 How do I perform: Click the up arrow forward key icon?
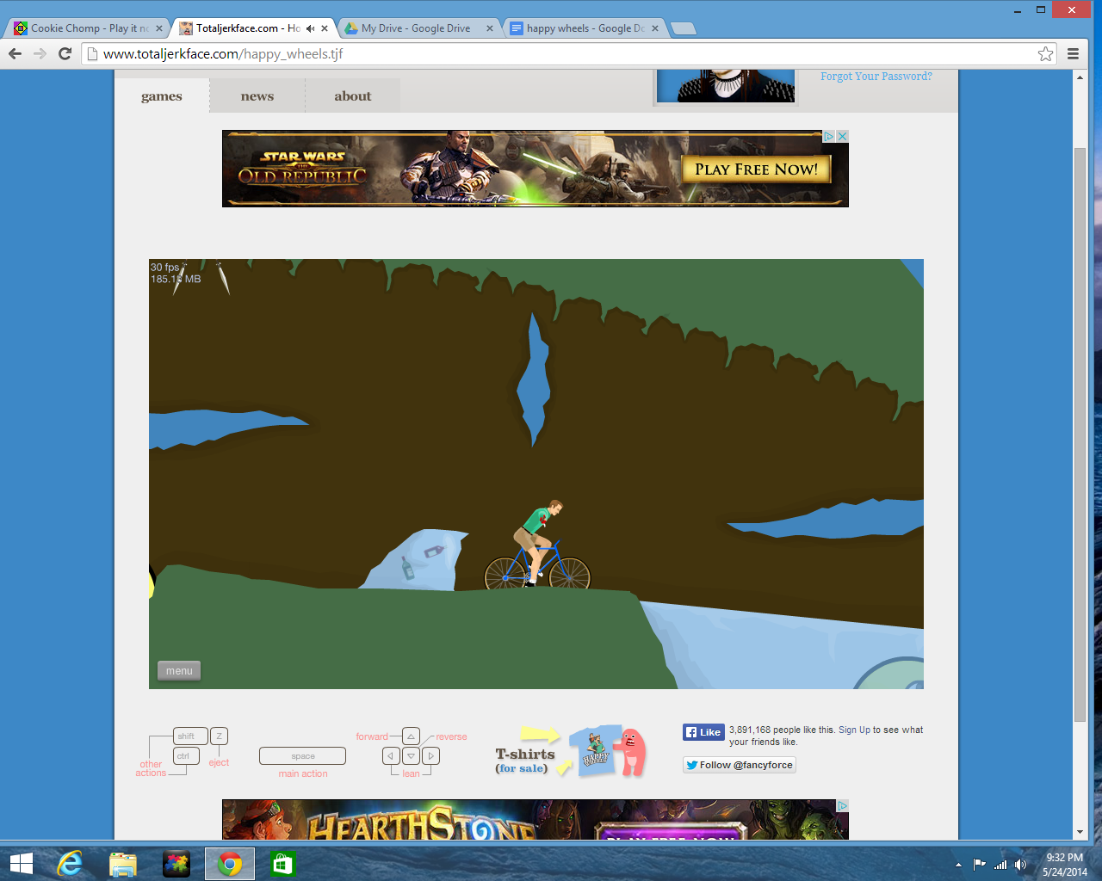pos(411,736)
